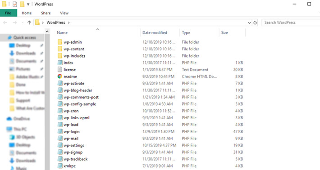This screenshot has width=320, height=170.
Task: Click WordPress in the address path
Action: (x=56, y=22)
